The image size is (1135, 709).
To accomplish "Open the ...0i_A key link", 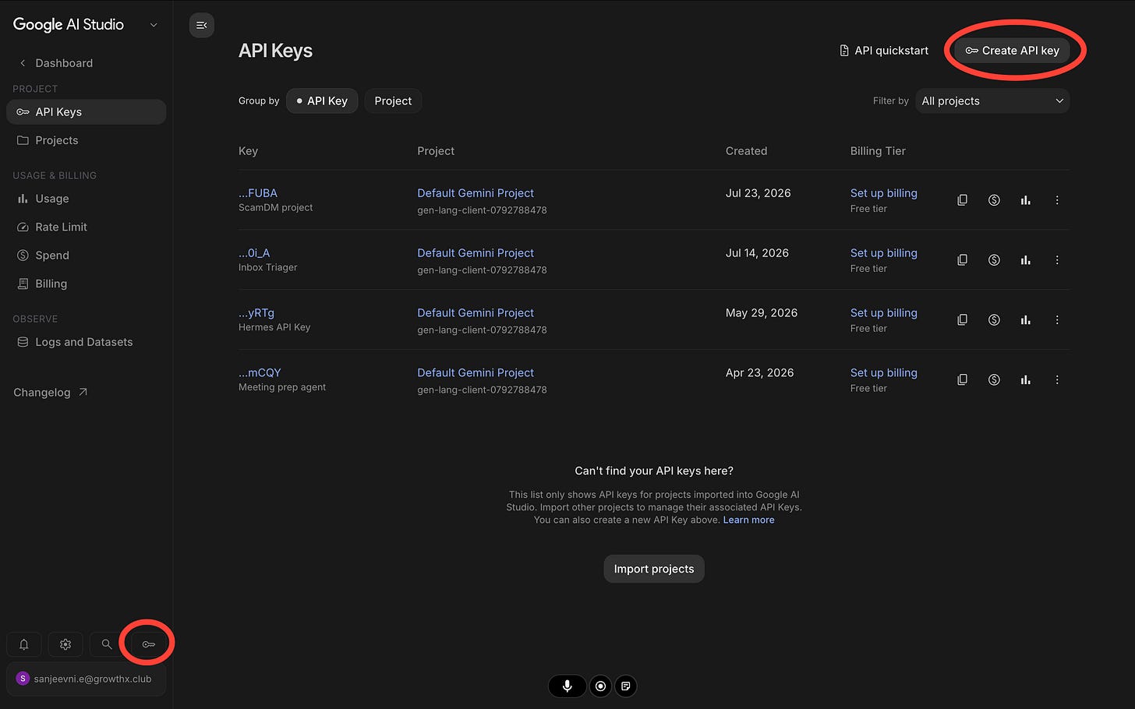I will (x=254, y=253).
